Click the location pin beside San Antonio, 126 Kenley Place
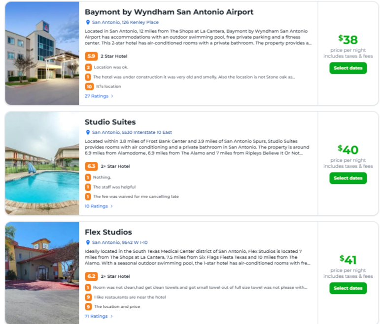Viewport: 380px width, 324px height. [88, 22]
